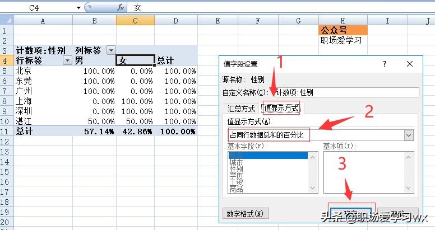This screenshot has height=230, width=435.
Task: Select row 15 header
Action: click(x=7, y=172)
